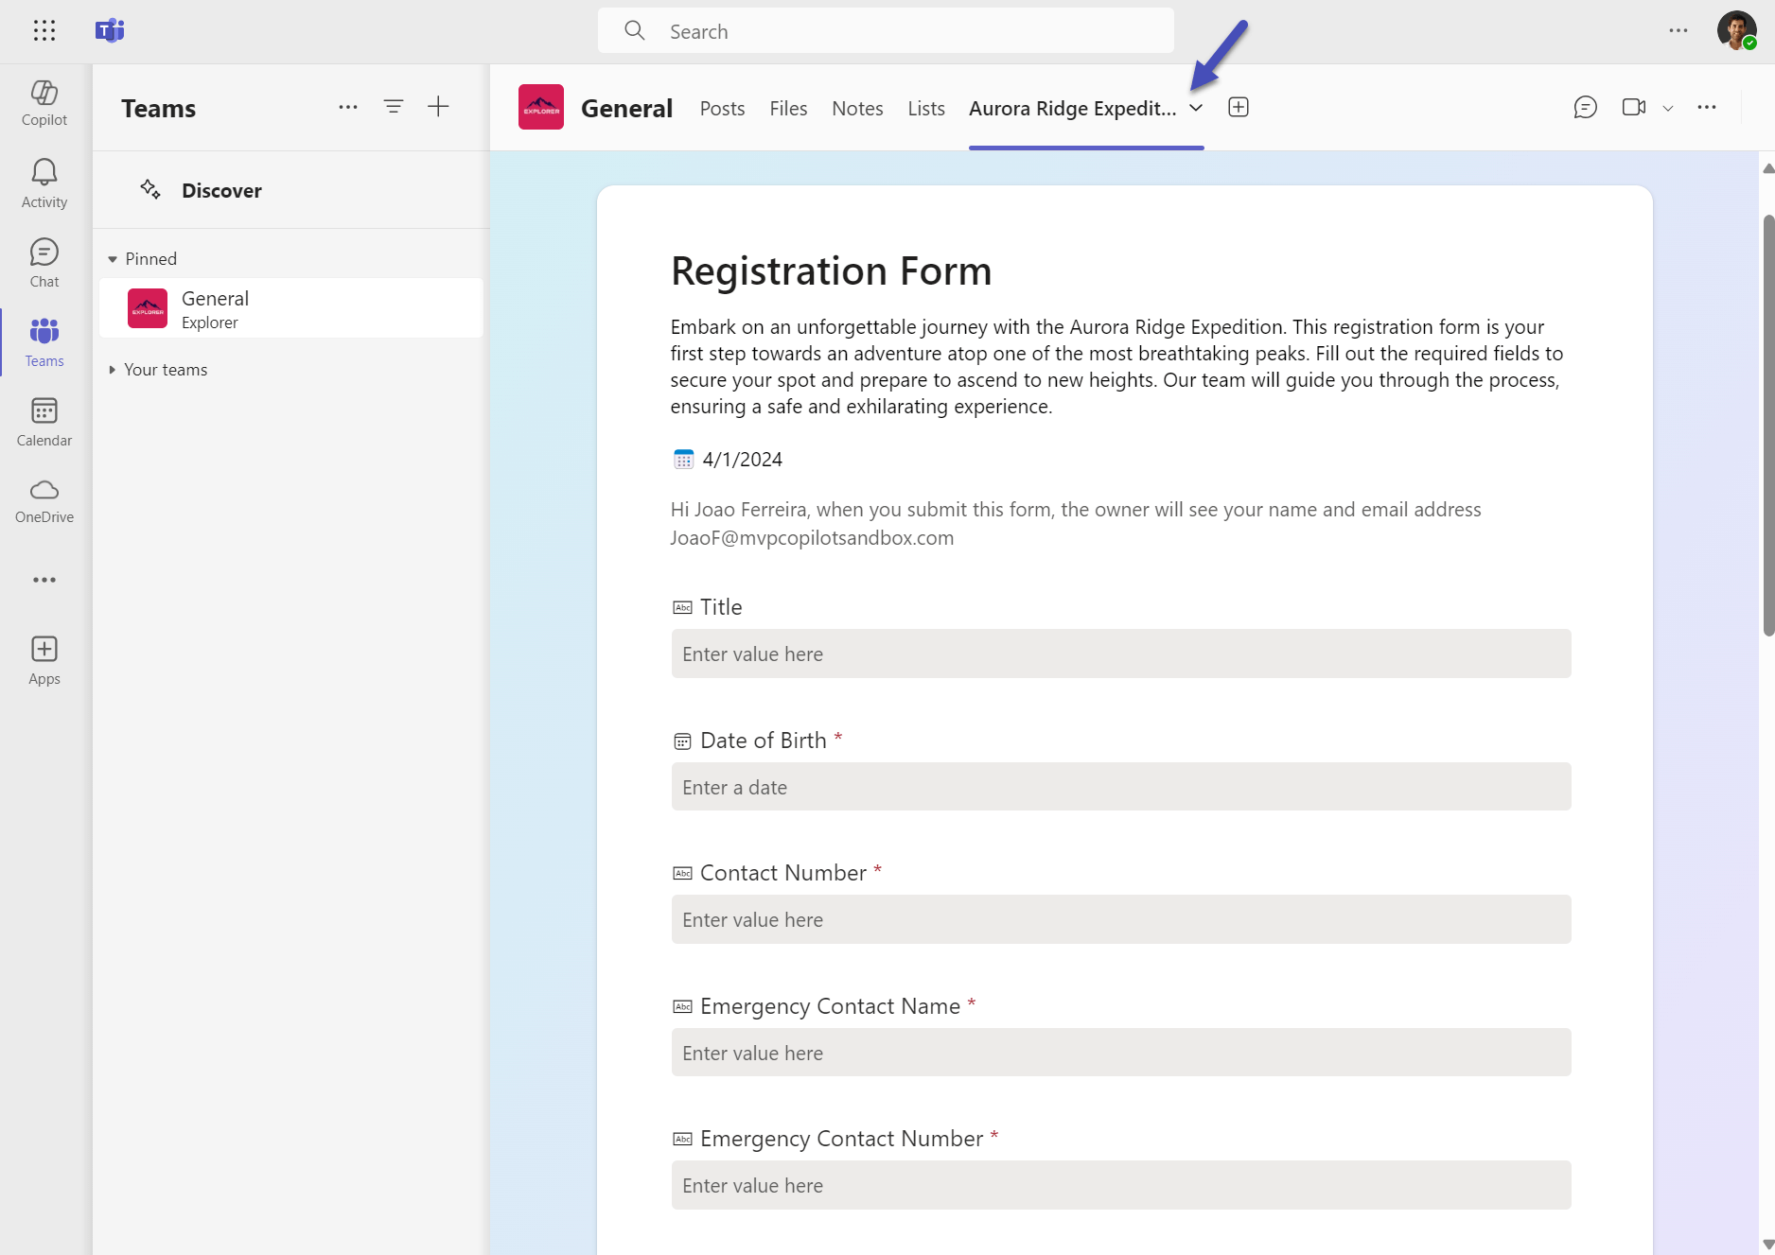1775x1255 pixels.
Task: Click the Title value input field
Action: [1120, 654]
